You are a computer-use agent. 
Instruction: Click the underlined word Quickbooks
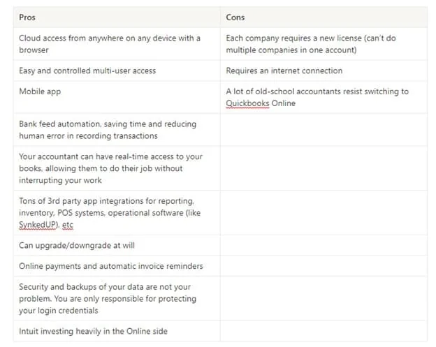pyautogui.click(x=247, y=103)
